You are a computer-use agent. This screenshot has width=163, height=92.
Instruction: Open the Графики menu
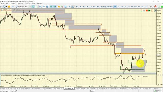[20, 4]
